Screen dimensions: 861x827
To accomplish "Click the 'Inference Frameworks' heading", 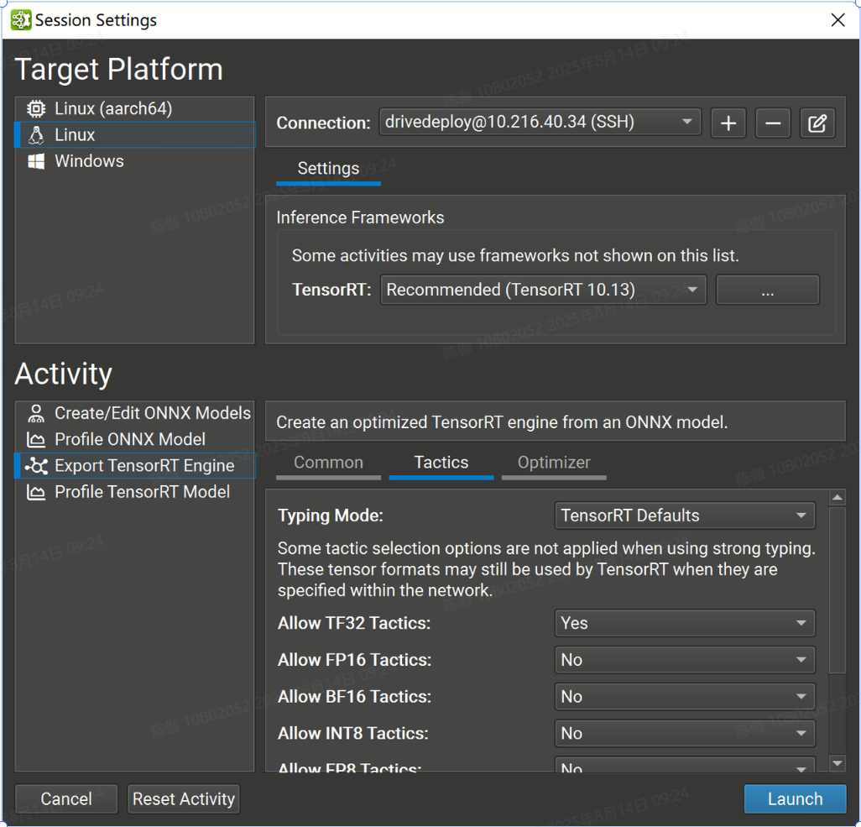I will pyautogui.click(x=360, y=217).
